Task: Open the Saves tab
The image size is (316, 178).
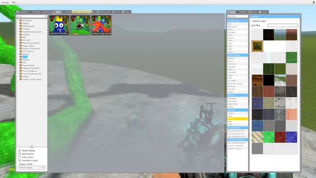Action: coord(126,12)
